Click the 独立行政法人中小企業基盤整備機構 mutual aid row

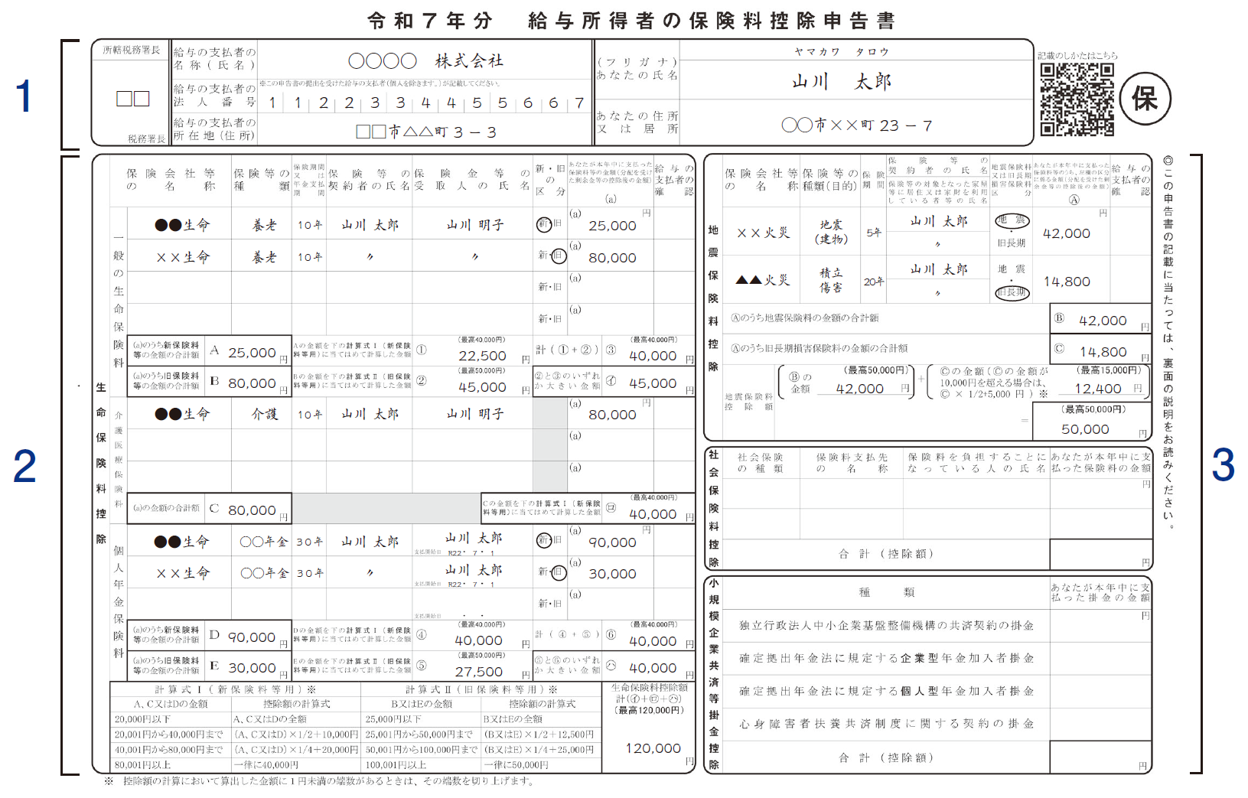(886, 625)
